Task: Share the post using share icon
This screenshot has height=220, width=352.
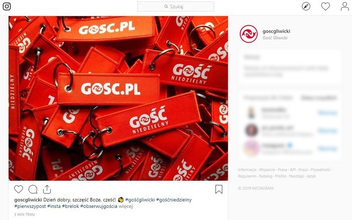Action: tap(47, 189)
